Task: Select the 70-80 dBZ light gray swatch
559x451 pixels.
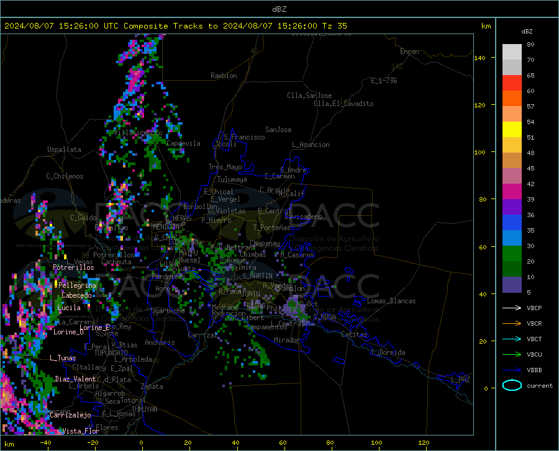Action: click(x=512, y=52)
